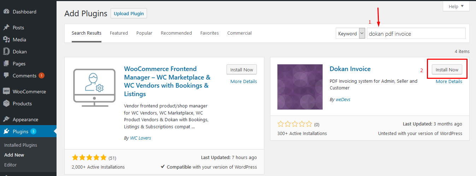Click the five-star rating of WooCommerce Frontend Manager
The image size is (476, 176).
[x=89, y=158]
